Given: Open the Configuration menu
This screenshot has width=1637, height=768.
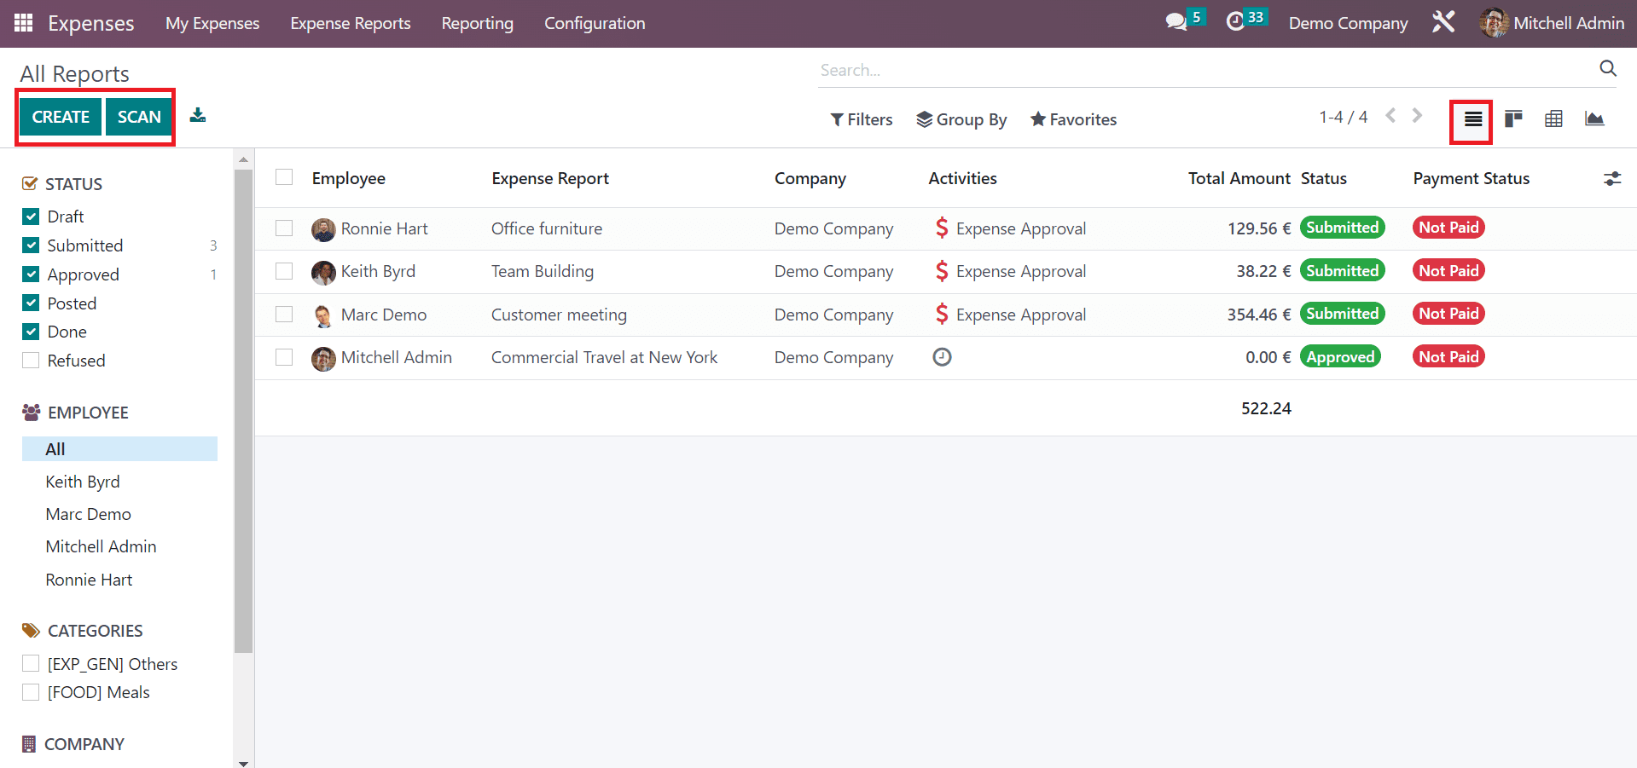Looking at the screenshot, I should click(595, 23).
